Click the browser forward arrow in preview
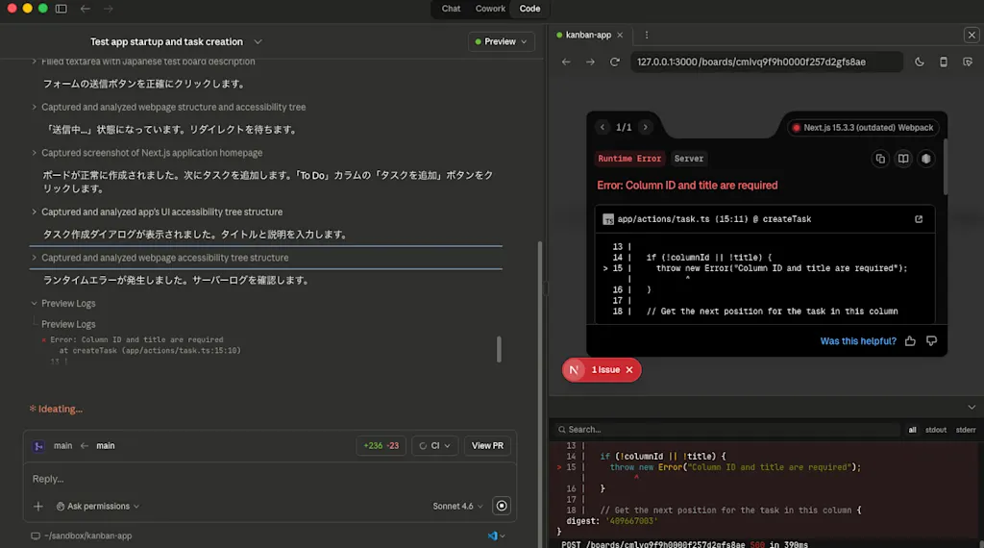Screen dimensions: 984x548 click(x=591, y=62)
